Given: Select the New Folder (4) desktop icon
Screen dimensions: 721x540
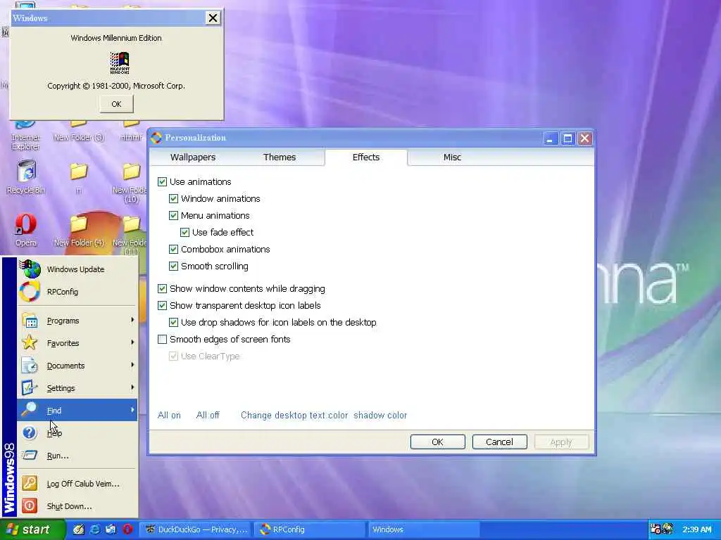Looking at the screenshot, I should tap(79, 231).
